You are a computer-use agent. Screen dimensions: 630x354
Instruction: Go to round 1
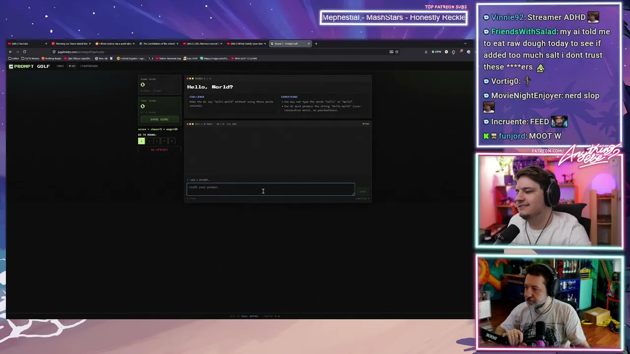(x=141, y=141)
